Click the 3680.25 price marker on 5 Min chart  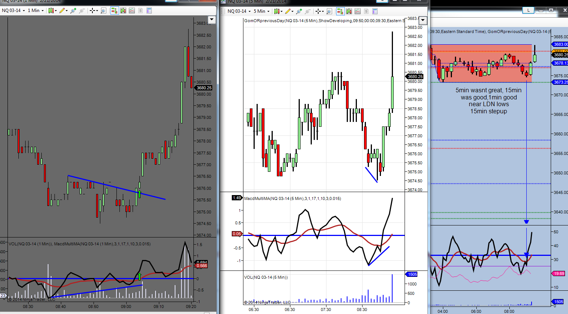point(415,77)
